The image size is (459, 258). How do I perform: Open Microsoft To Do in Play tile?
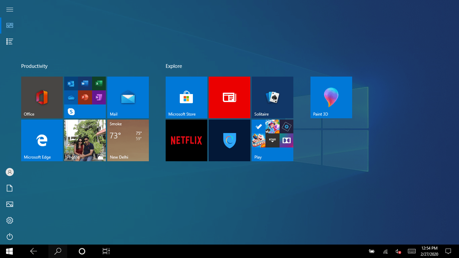coord(258,126)
